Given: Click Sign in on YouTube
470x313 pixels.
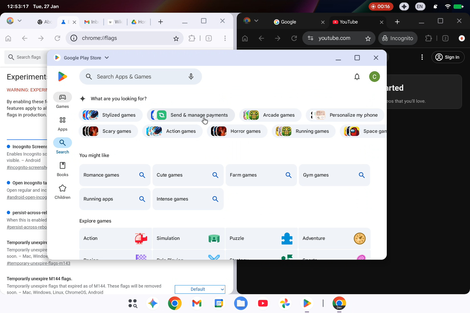Looking at the screenshot, I should coord(448,57).
